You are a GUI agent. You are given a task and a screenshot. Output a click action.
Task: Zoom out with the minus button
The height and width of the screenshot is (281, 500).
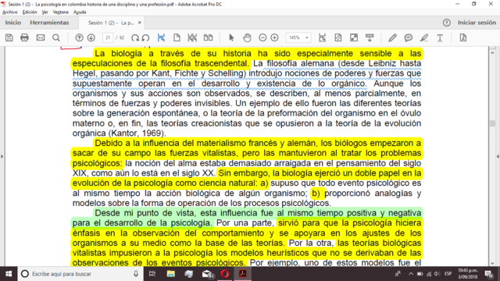262,37
